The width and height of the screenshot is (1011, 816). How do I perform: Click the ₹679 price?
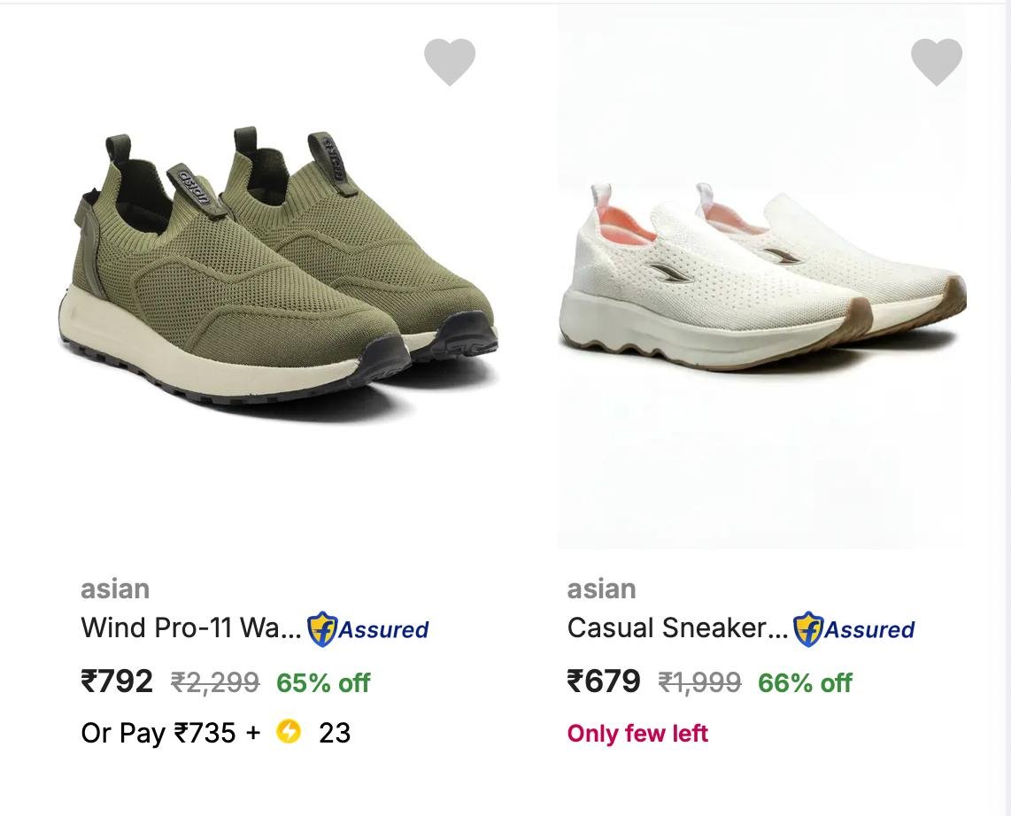[604, 681]
